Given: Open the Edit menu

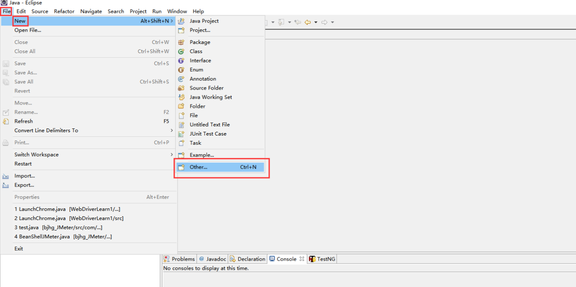Looking at the screenshot, I should point(21,11).
